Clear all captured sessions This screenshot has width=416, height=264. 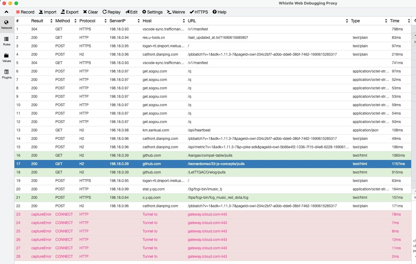(91, 12)
